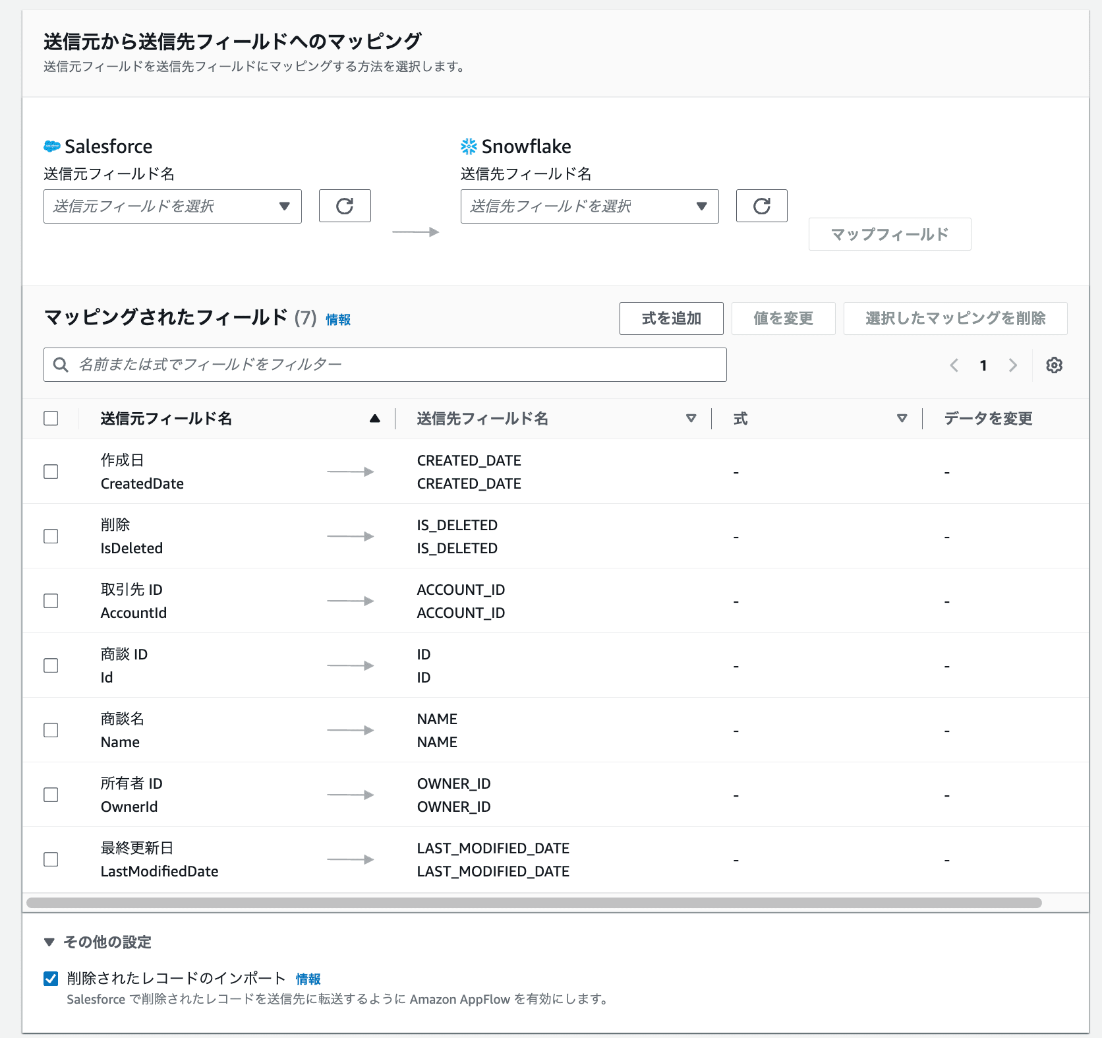Go to next page of mapped fields
1102x1038 pixels.
click(1013, 365)
